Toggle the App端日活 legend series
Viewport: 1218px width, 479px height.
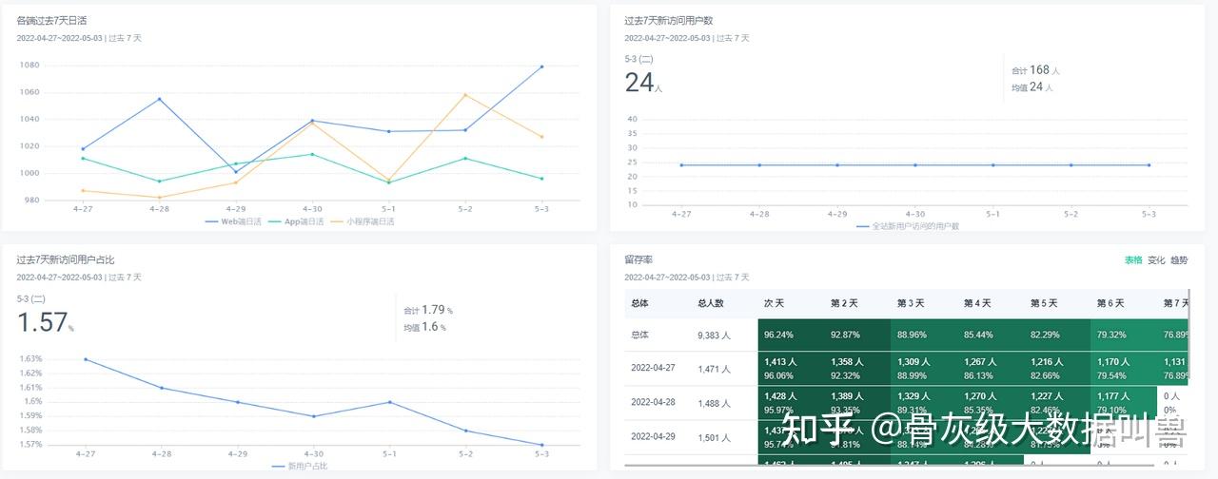(x=296, y=221)
